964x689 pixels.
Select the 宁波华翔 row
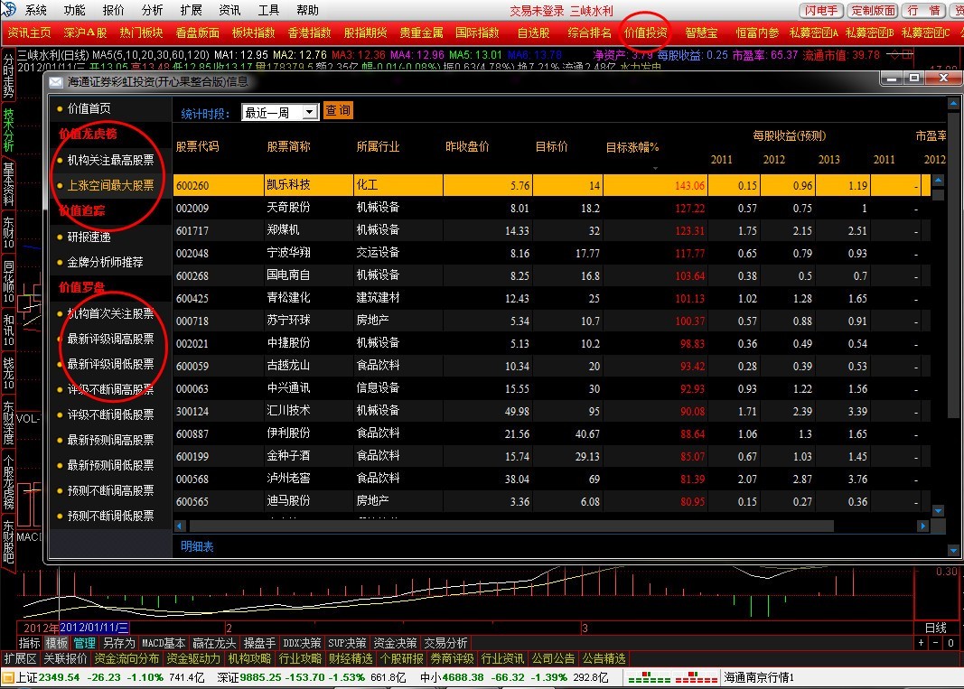tap(551, 253)
